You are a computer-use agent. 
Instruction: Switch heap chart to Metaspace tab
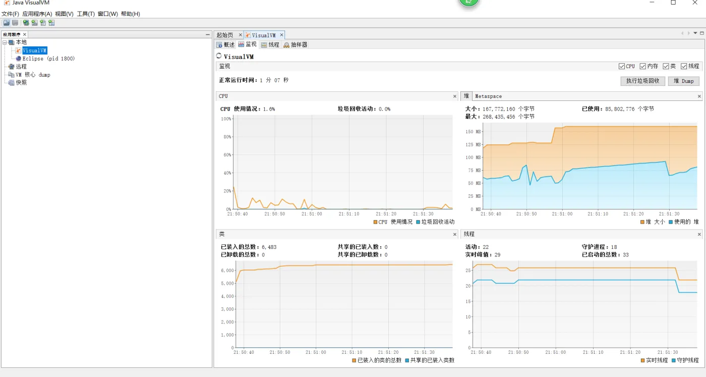coord(488,96)
